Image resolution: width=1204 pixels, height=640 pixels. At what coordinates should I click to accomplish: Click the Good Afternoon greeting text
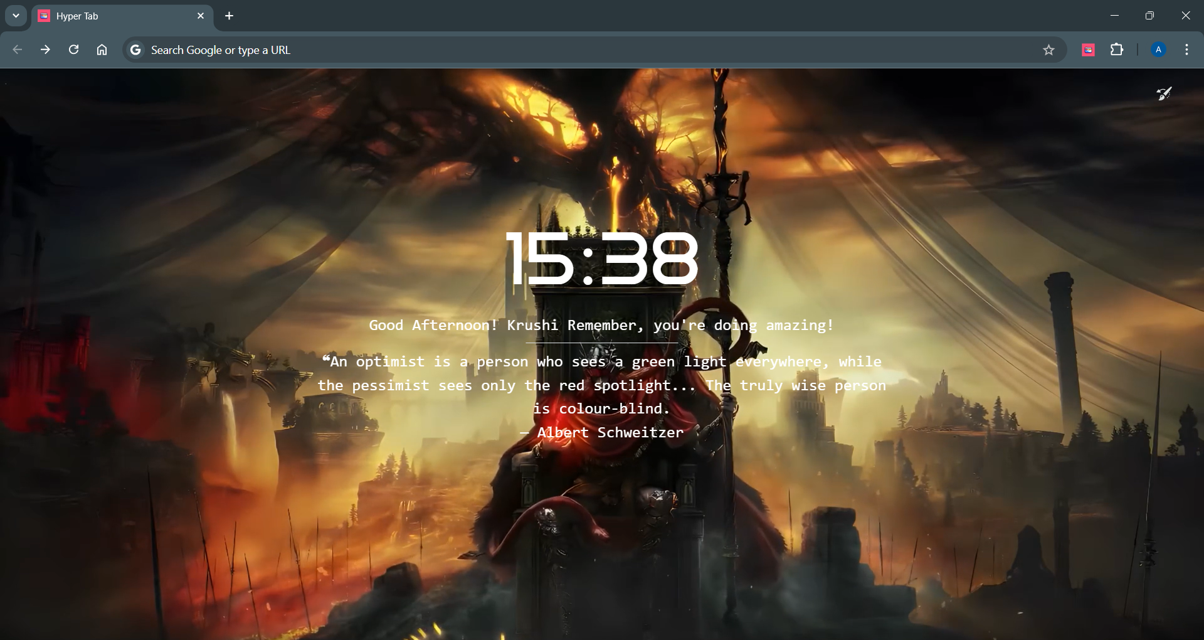point(601,325)
